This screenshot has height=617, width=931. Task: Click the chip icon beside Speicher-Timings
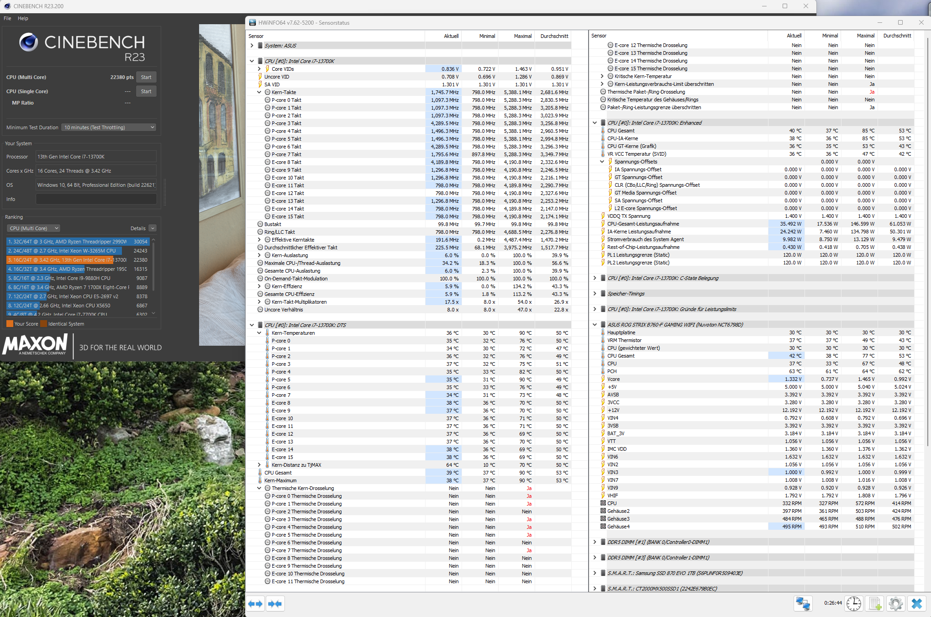[x=603, y=294]
